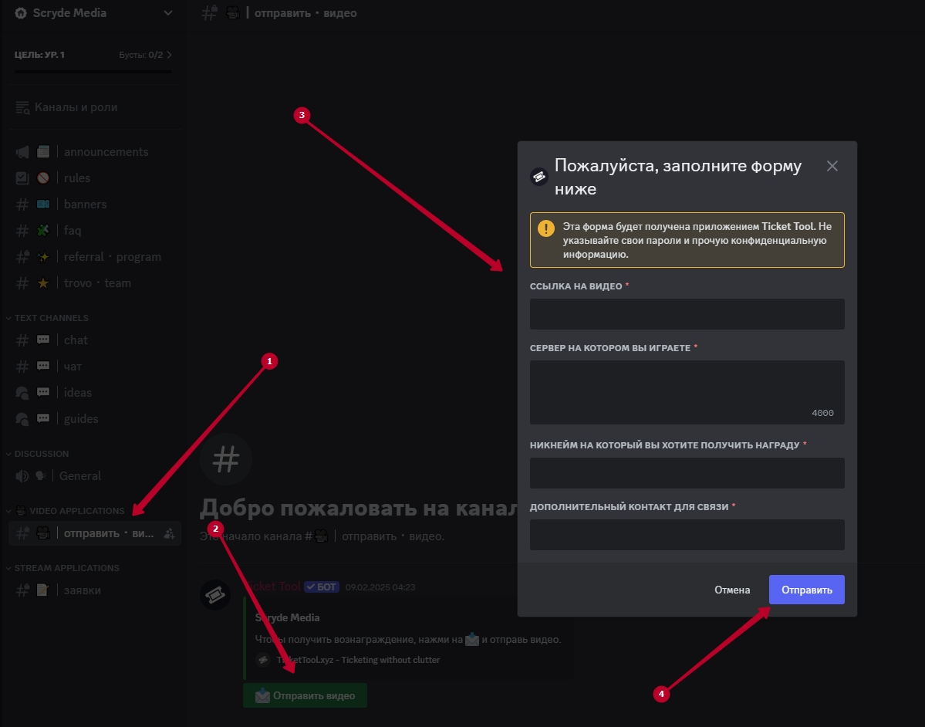Click the yellow warning icon in the form
The image size is (925, 727).
pyautogui.click(x=546, y=228)
